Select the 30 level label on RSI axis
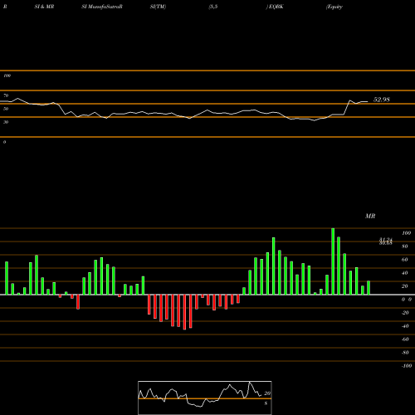Image resolution: width=415 pixels, height=415 pixels. click(6, 122)
